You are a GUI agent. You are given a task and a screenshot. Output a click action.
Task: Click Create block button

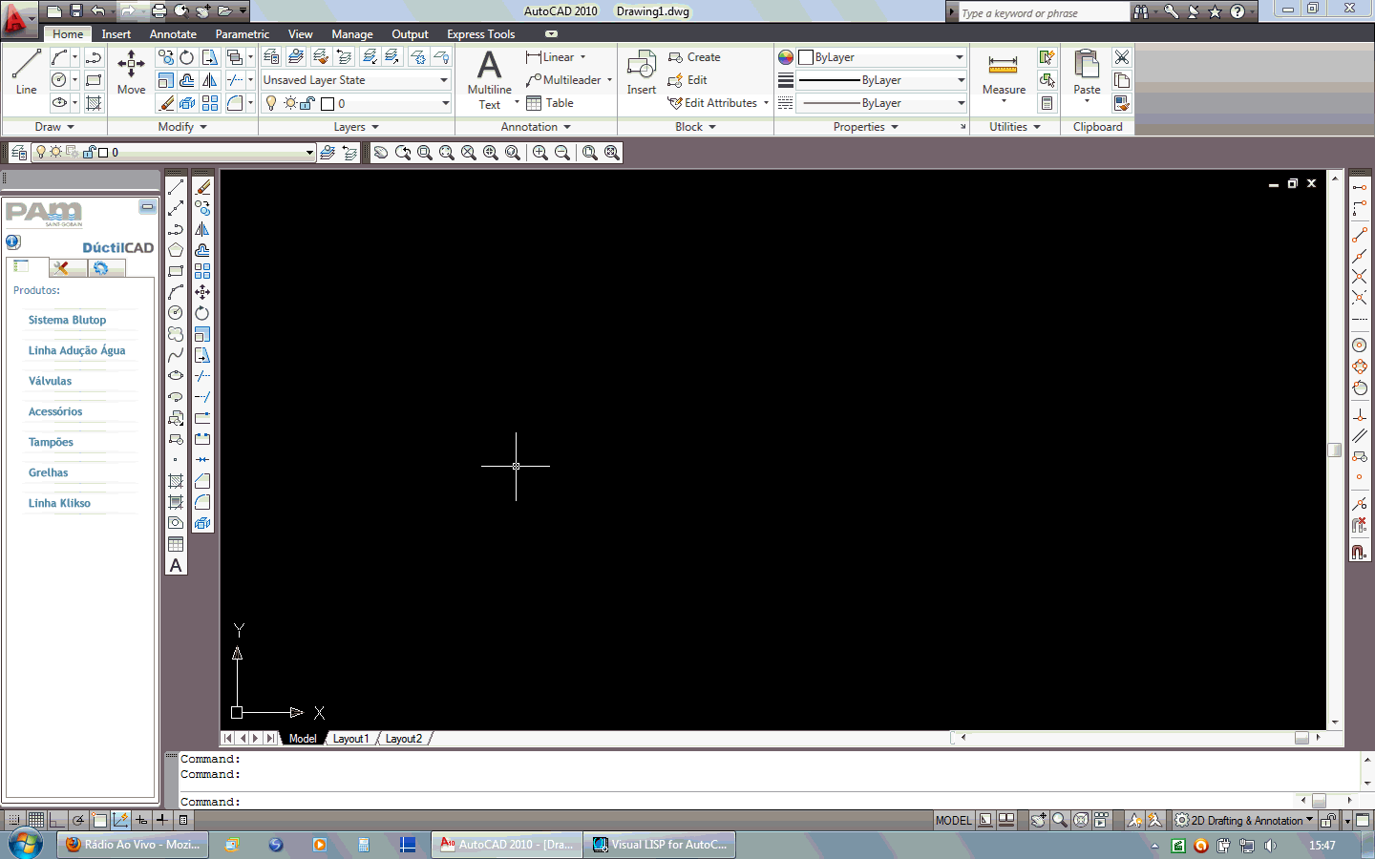[x=694, y=57]
